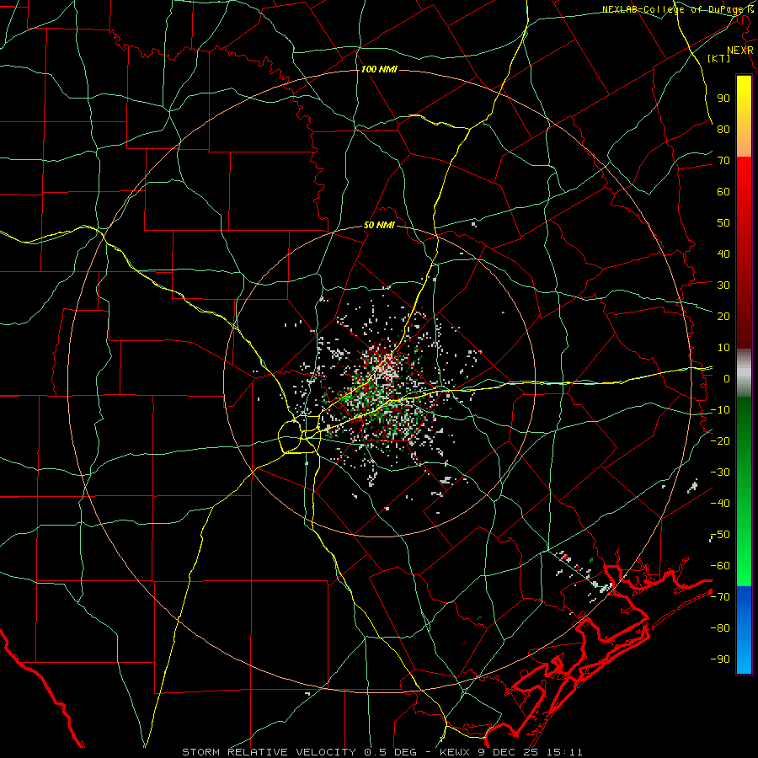Image resolution: width=758 pixels, height=758 pixels.
Task: Pick the red outbound segment of color bar
Action: (744, 253)
